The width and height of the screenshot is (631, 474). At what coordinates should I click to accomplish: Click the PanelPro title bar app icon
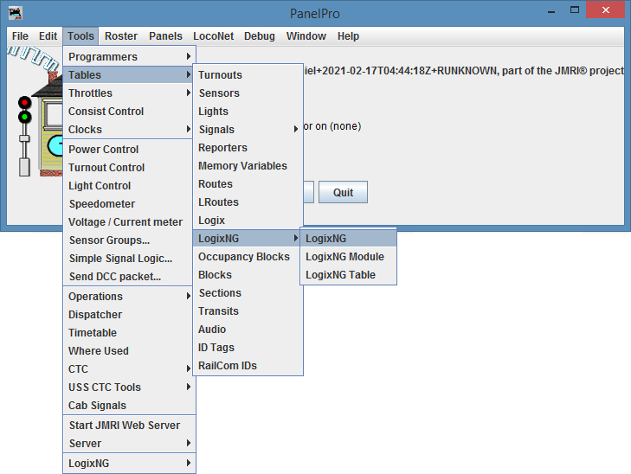[16, 13]
